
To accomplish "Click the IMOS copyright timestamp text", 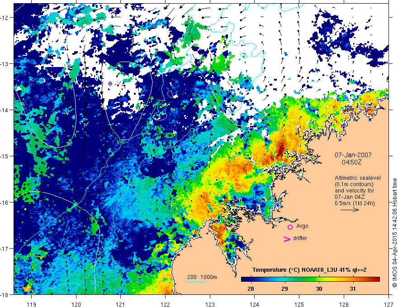I will (395, 233).
